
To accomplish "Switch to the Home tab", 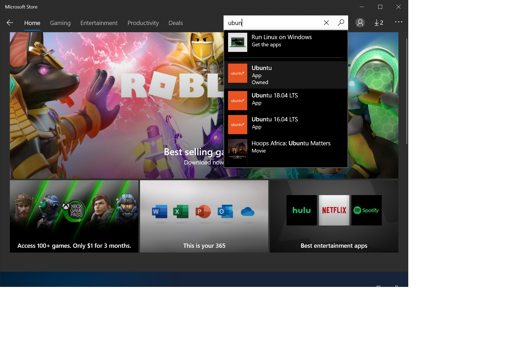I will click(32, 23).
